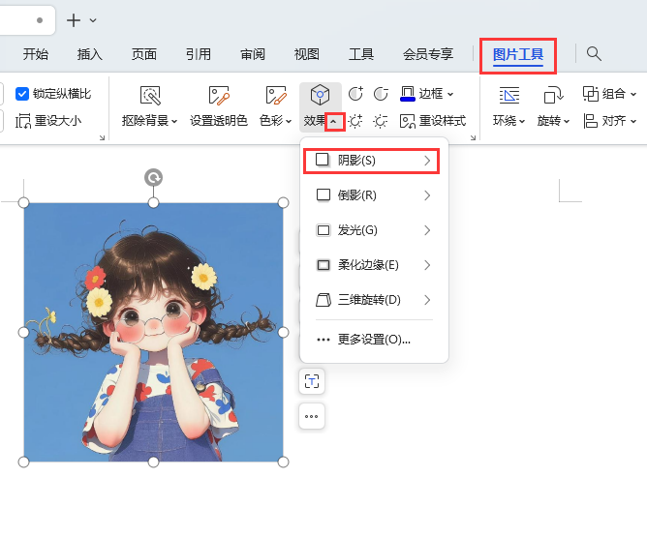
Task: Increase contrast with the top circle-plus icon
Action: [x=355, y=94]
